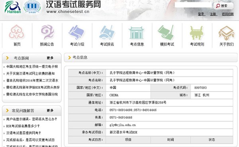This screenshot has height=147, width=239.
Task: Open news 曼松德孔院在北京华文学院泰国分院
Action: point(32,94)
